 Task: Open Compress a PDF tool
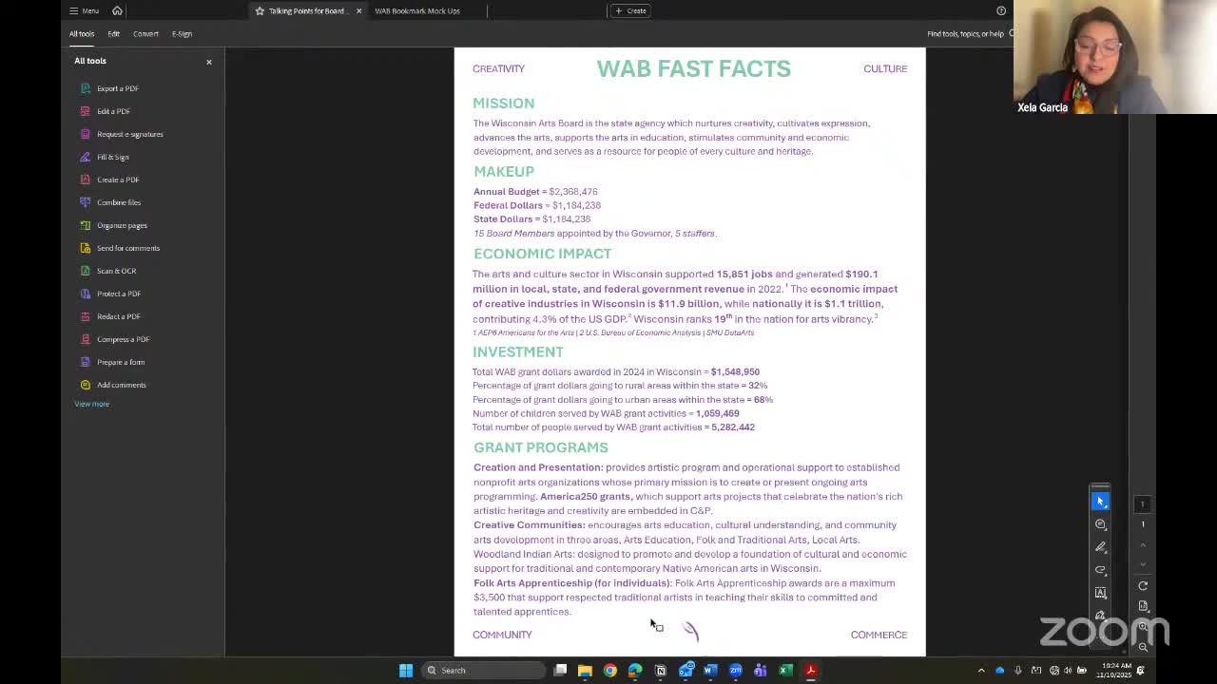point(115,339)
